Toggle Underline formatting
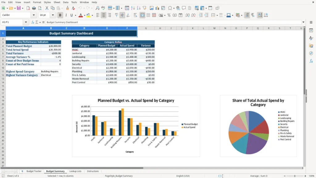 coord(71,15)
